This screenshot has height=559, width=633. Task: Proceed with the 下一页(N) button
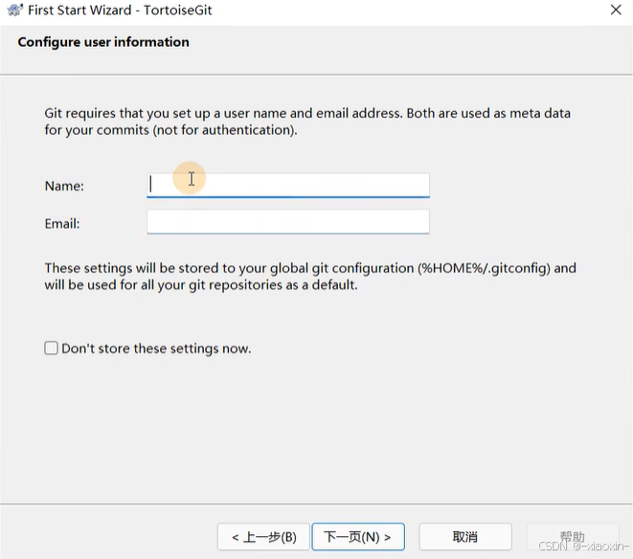(x=358, y=537)
